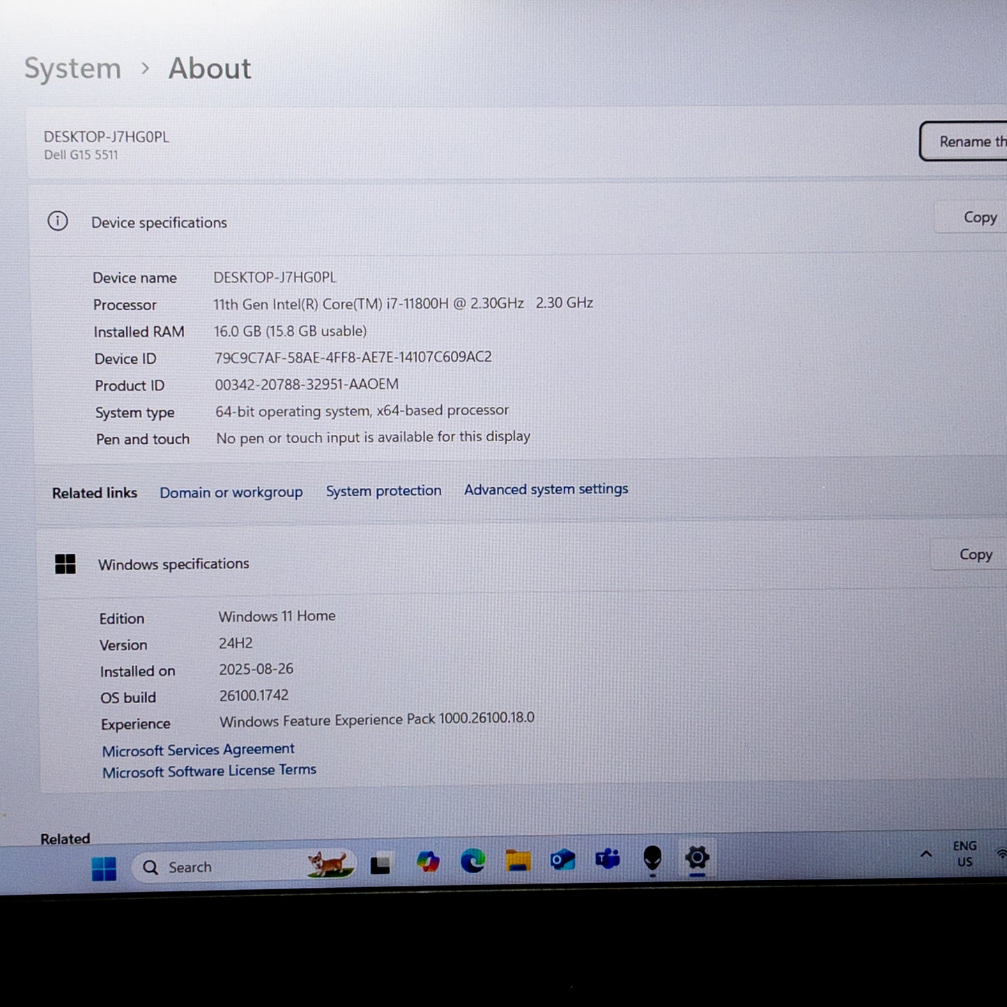This screenshot has height=1007, width=1007.
Task: Select the Device name value DESKTOP-J7HG0PL
Action: click(275, 277)
